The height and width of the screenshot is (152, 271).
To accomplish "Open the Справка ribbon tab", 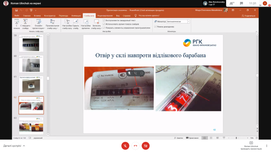I will tap(127, 16).
